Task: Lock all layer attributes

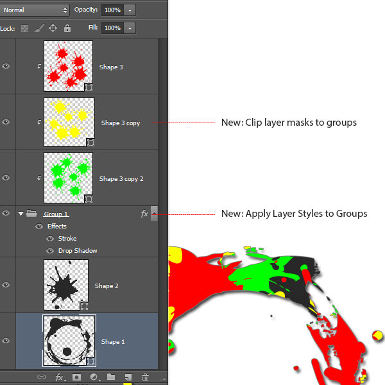Action: point(67,28)
